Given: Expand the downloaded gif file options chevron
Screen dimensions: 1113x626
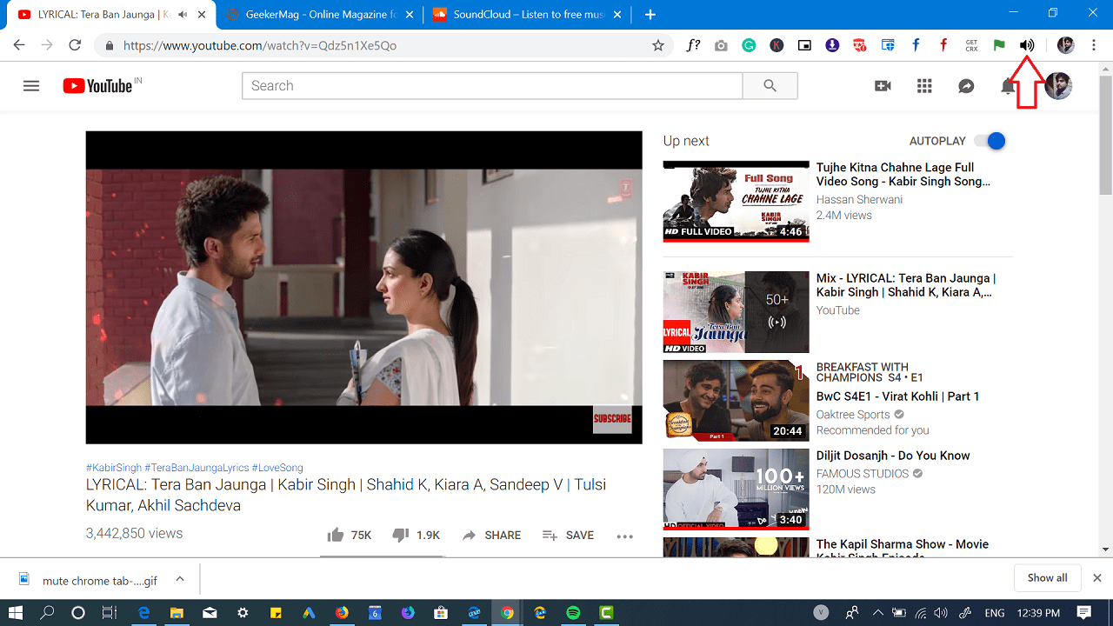Looking at the screenshot, I should tap(180, 578).
